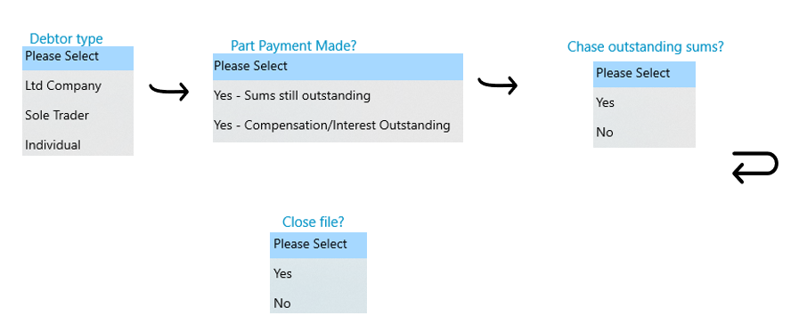
Task: Click Please Select under Chase outstanding sums
Action: click(x=644, y=74)
